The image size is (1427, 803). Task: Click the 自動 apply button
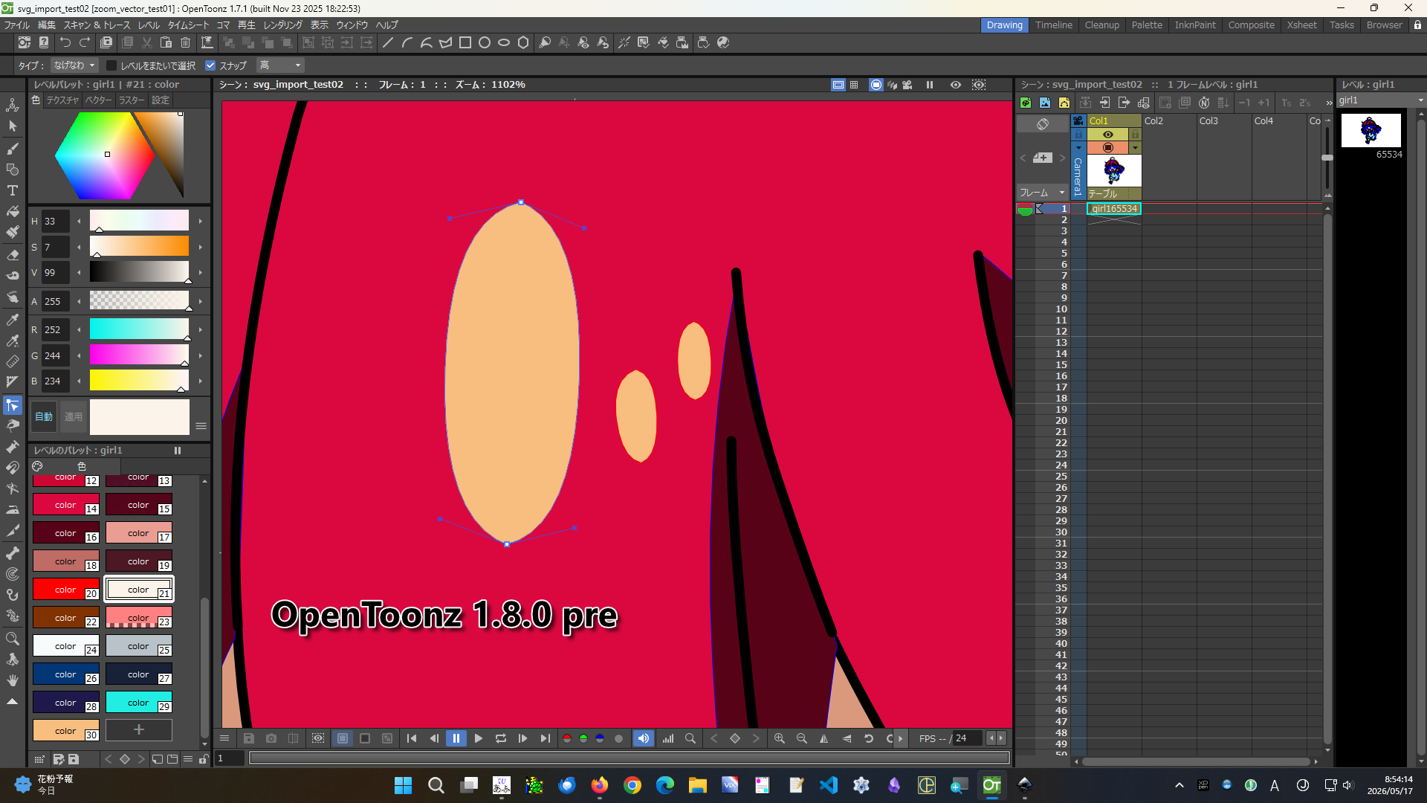(x=44, y=417)
